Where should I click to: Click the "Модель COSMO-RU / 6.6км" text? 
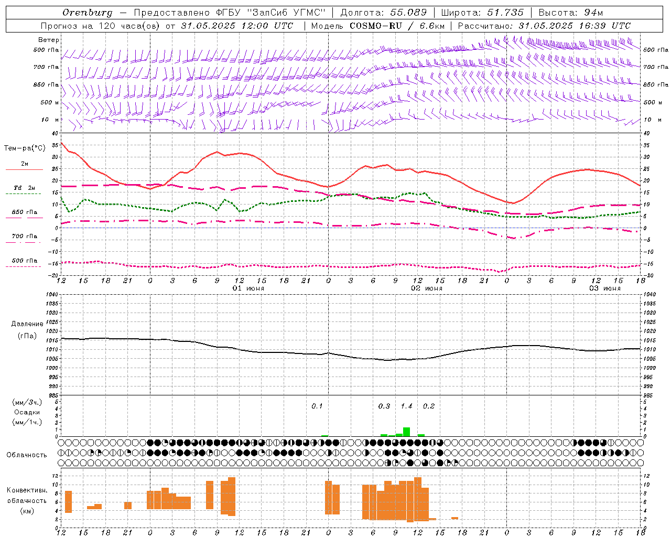378,26
